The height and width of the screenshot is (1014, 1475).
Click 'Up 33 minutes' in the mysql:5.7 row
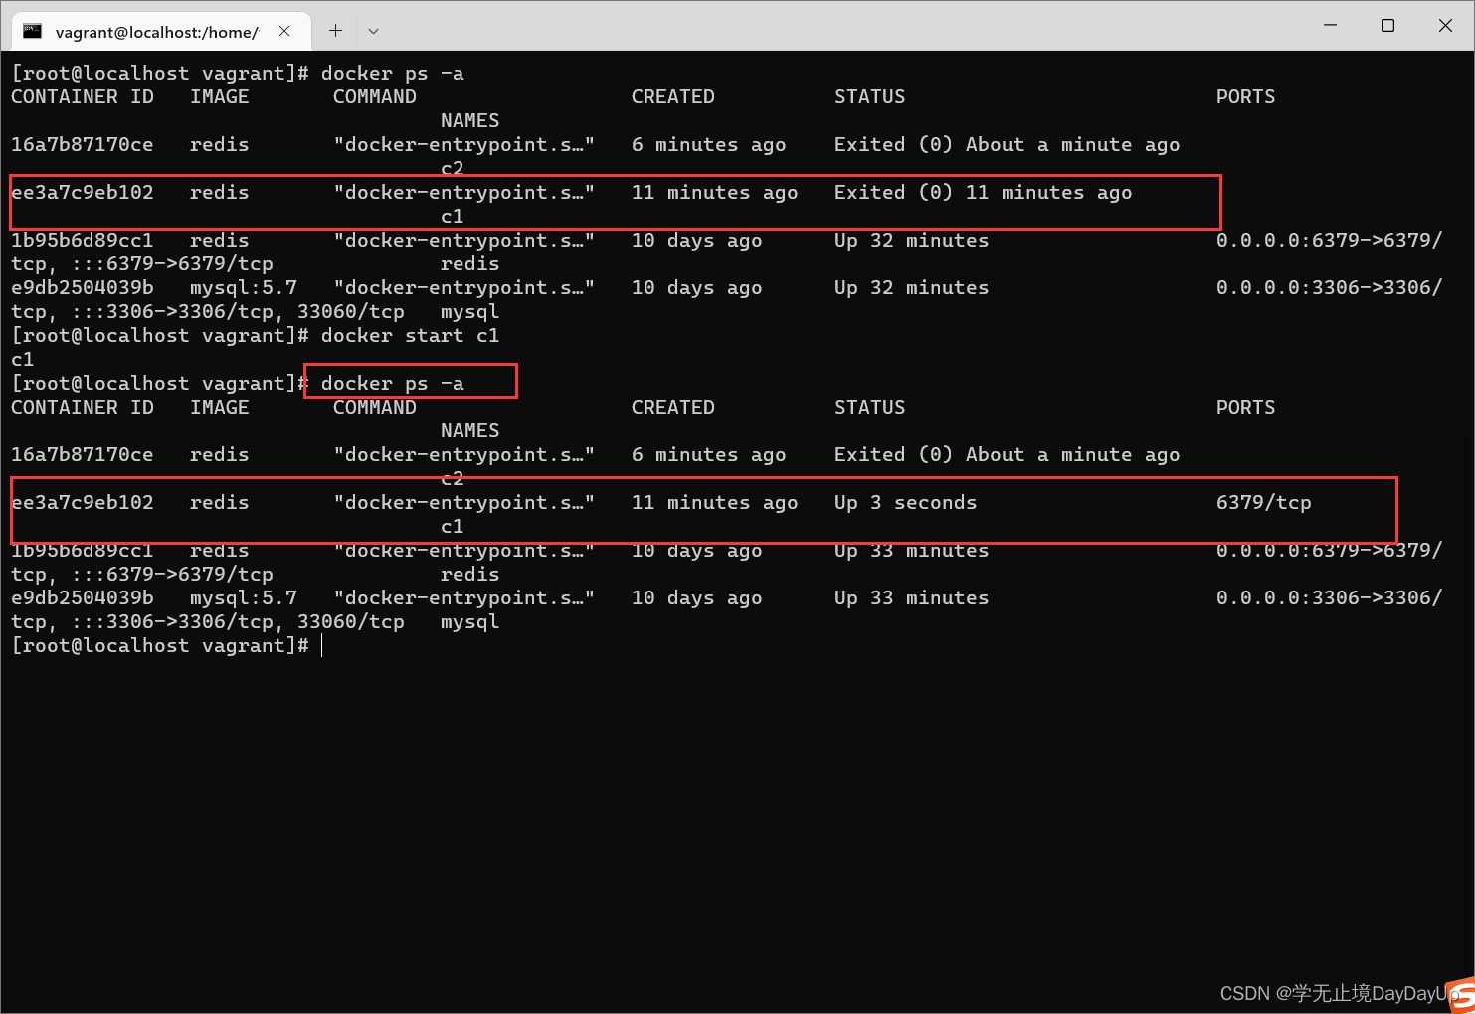click(911, 598)
